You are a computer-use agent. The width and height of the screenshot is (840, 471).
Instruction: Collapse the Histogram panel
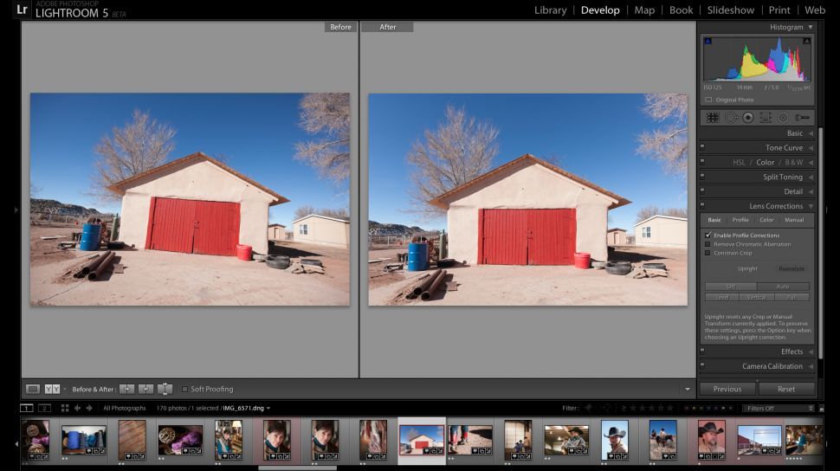(x=811, y=27)
